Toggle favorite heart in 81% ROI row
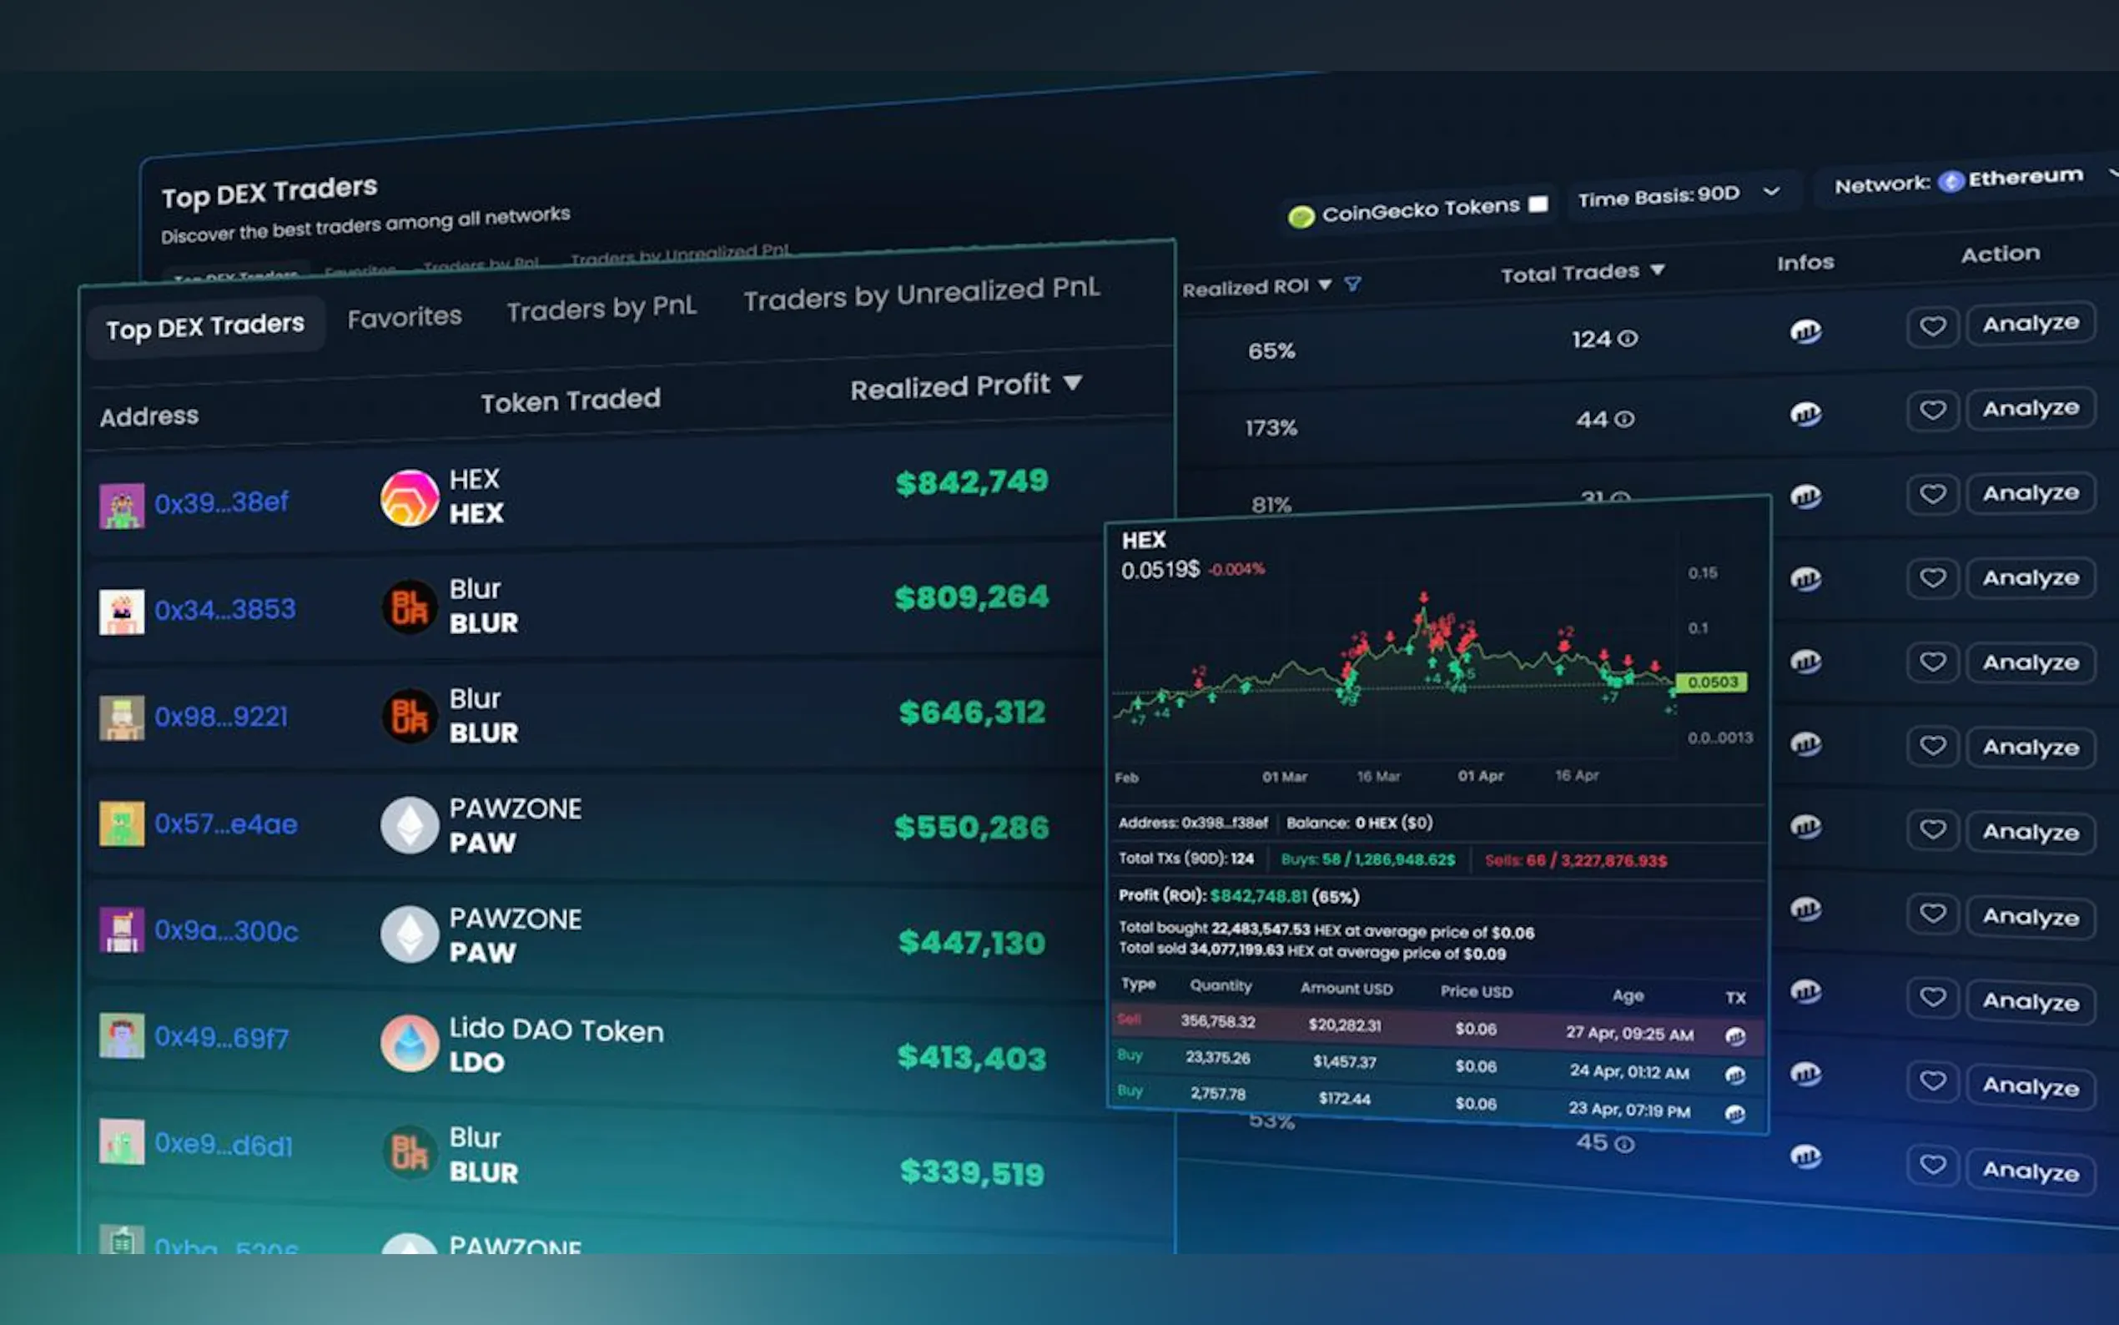This screenshot has height=1325, width=2119. [x=1931, y=494]
